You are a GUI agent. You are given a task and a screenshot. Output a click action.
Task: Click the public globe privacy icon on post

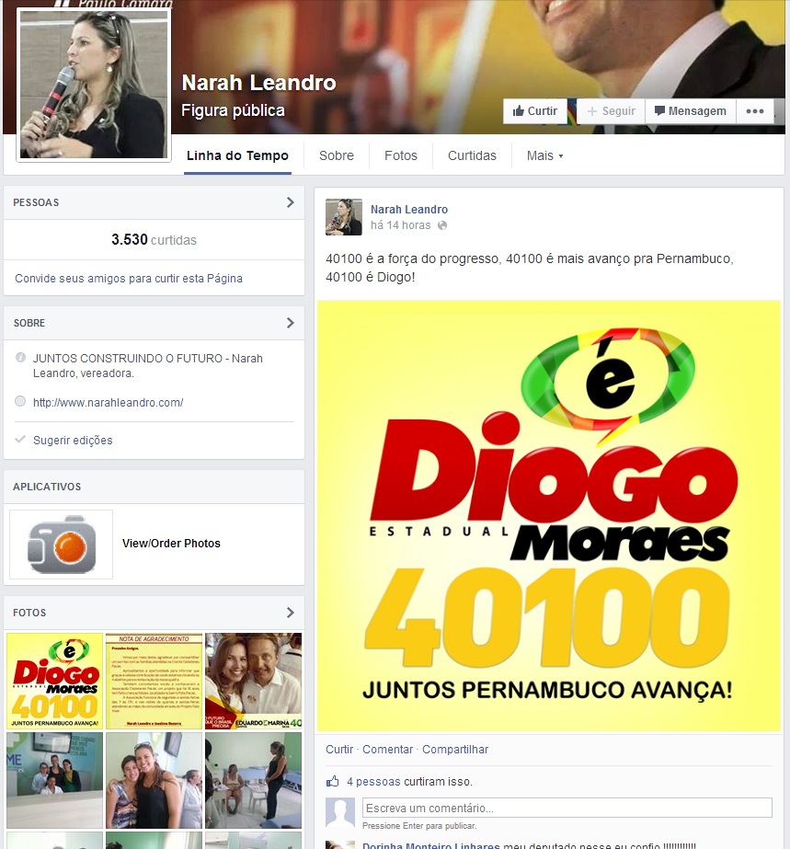click(x=442, y=225)
